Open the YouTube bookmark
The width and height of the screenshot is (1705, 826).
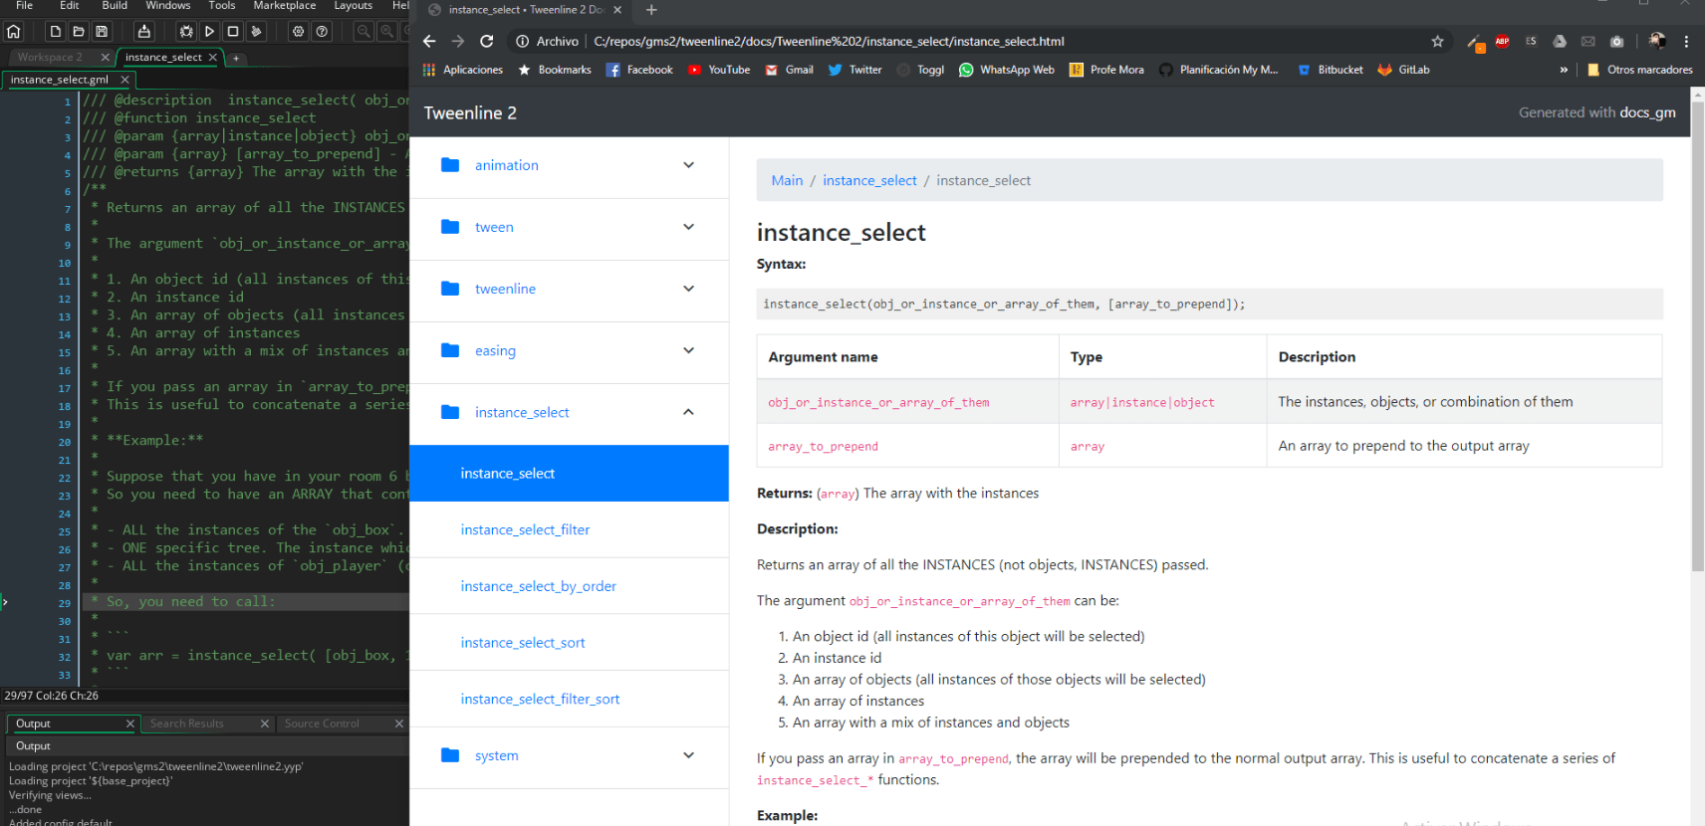[719, 70]
